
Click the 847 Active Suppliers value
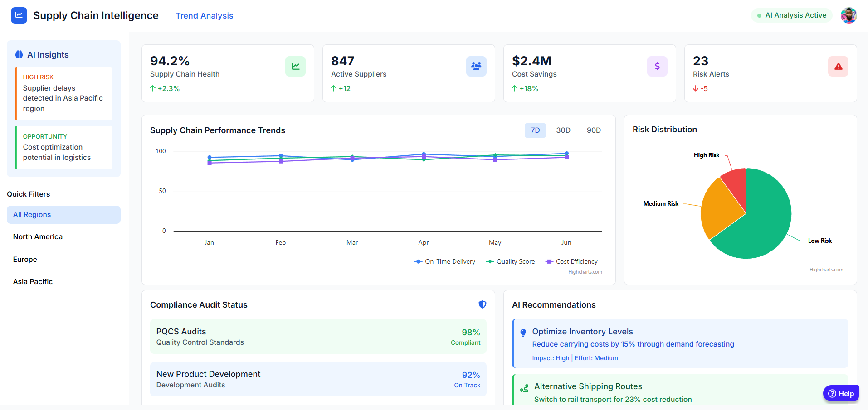343,61
